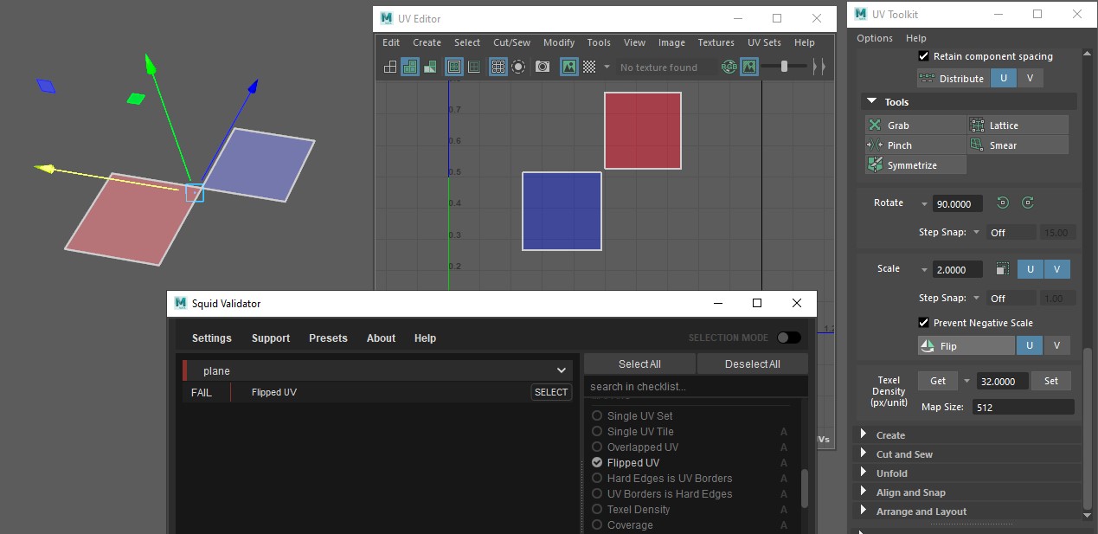Expand the Unfold section
Image resolution: width=1098 pixels, height=534 pixels.
864,473
